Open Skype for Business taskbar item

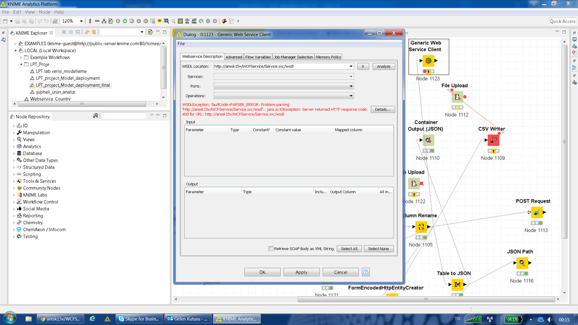click(139, 319)
